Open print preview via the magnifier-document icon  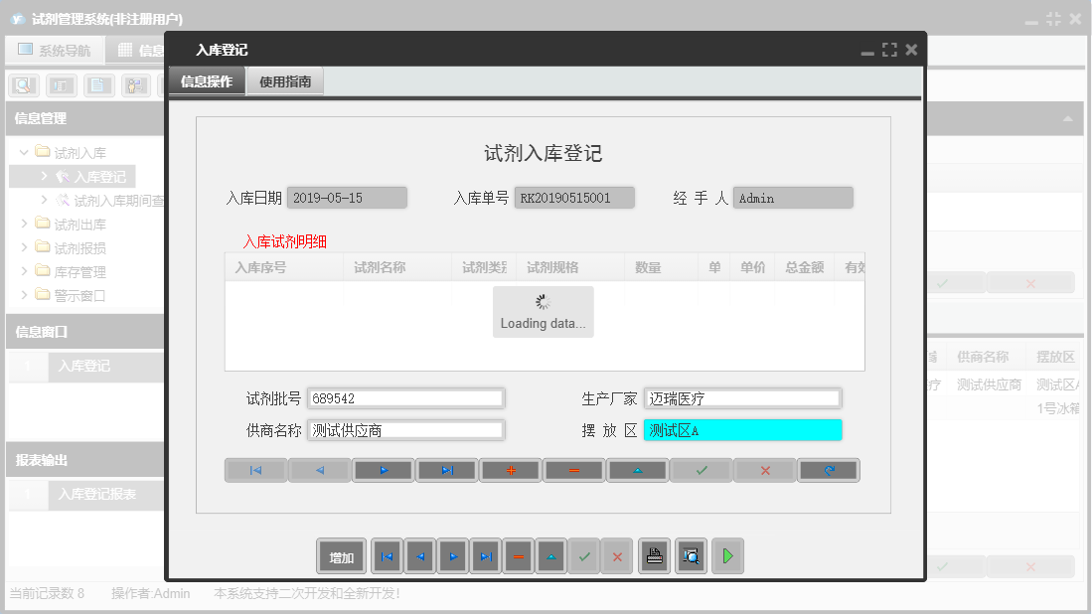(691, 556)
